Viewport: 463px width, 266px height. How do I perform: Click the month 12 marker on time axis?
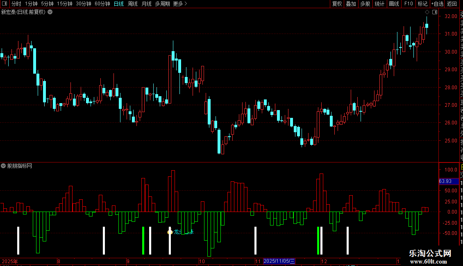[324, 261]
